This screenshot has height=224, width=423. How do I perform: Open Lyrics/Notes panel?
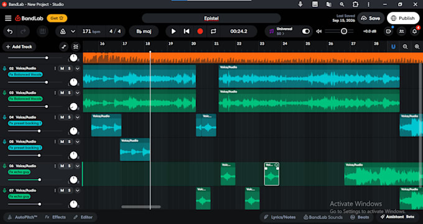279,217
